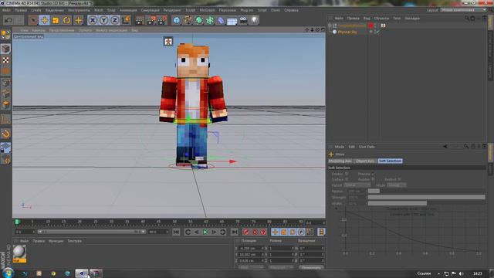Screen dimensions: 494x278
Task: Open the Script menu
Action: [x=262, y=10]
